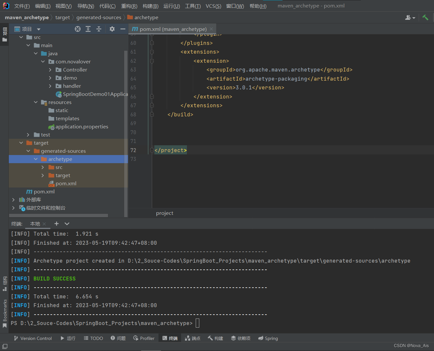Open the VCS(S) menu

(x=213, y=6)
